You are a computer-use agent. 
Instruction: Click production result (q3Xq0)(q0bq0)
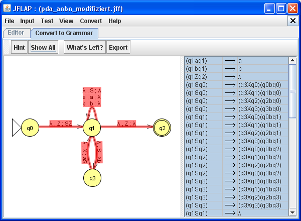[x=260, y=85]
